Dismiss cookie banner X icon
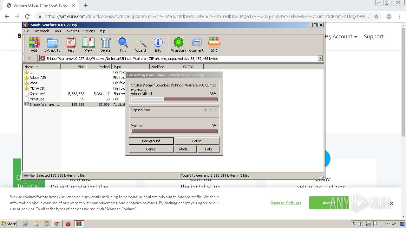This screenshot has height=228, width=406. point(391,203)
